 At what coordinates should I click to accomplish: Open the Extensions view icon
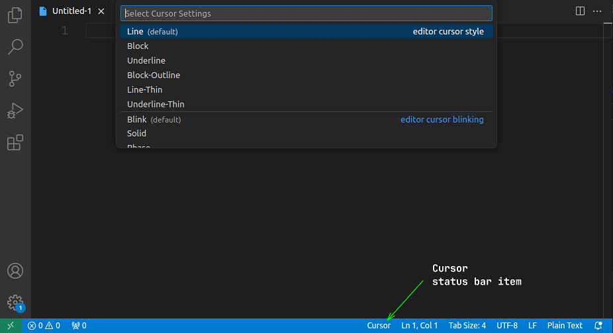pyautogui.click(x=15, y=142)
